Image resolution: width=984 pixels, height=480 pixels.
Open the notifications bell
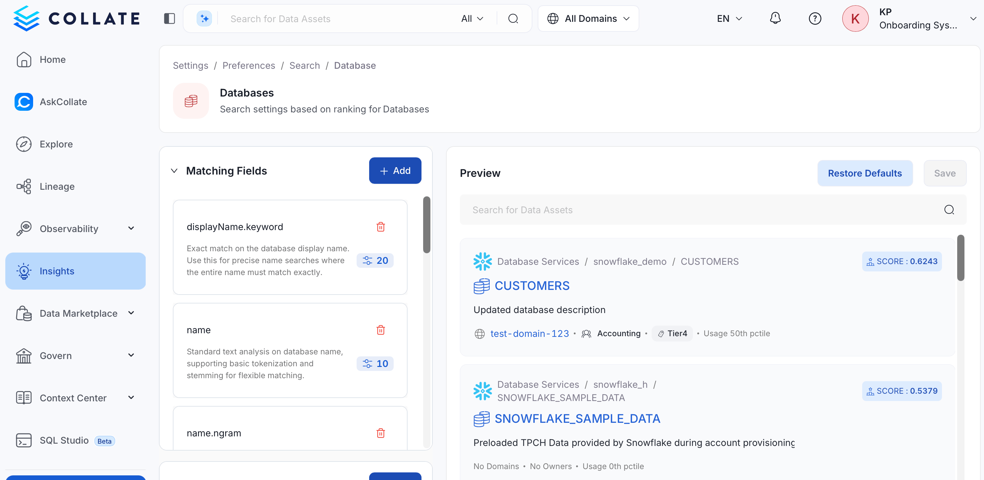pos(775,18)
